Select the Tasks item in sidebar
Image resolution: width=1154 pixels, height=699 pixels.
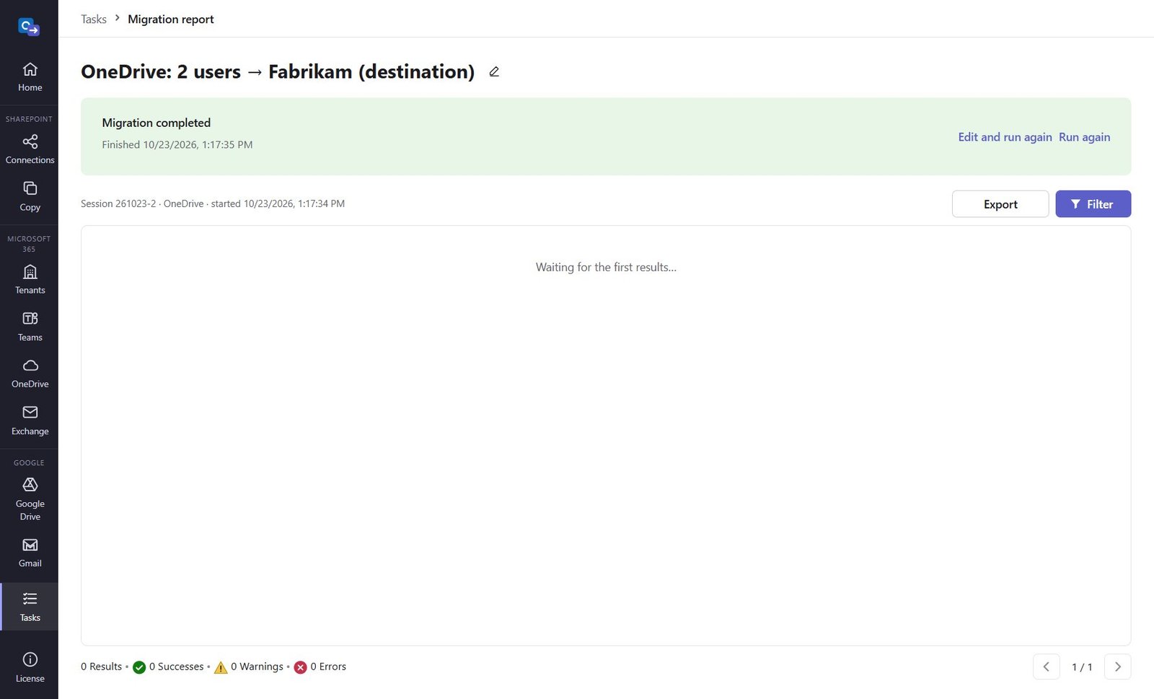(x=30, y=607)
